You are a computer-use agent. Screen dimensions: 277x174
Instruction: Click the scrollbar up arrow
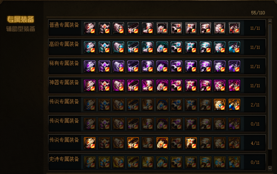point(270,22)
